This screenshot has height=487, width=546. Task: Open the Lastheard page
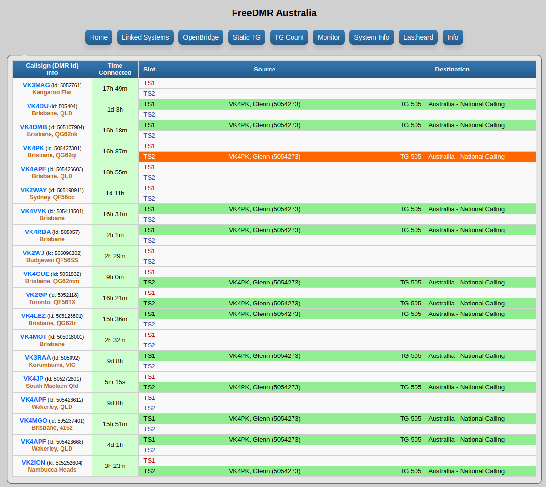418,37
